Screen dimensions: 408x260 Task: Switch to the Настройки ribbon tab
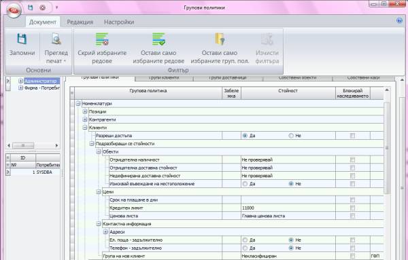click(x=119, y=22)
